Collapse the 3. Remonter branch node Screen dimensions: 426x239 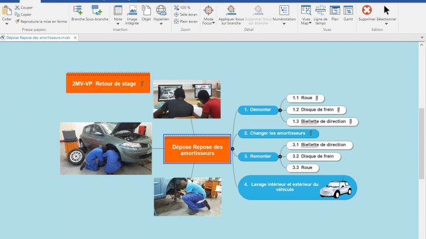(x=280, y=156)
